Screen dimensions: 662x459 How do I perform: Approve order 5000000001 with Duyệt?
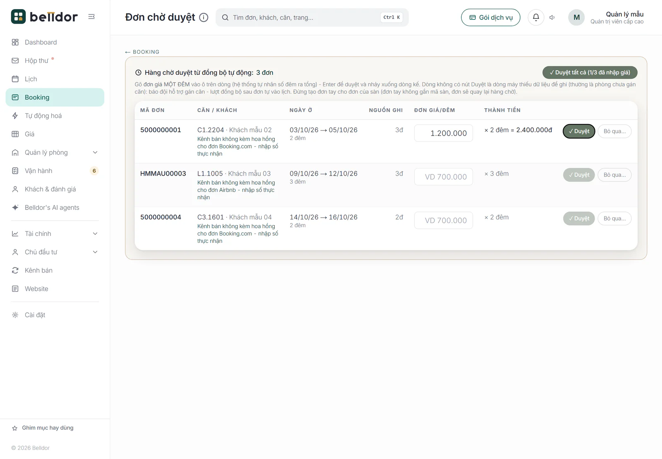point(579,131)
